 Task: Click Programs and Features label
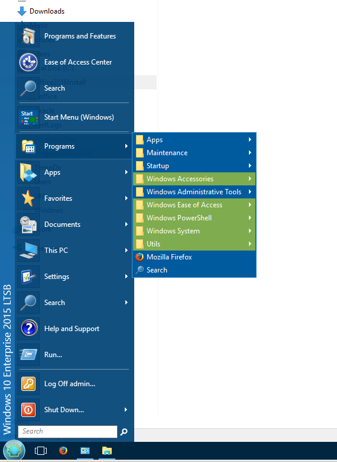80,36
